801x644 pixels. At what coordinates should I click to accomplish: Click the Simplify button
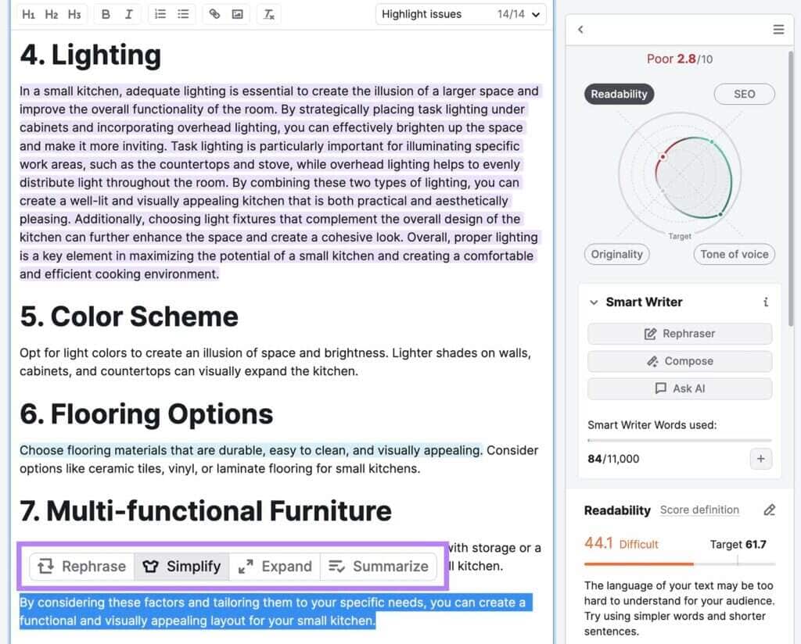coord(182,567)
